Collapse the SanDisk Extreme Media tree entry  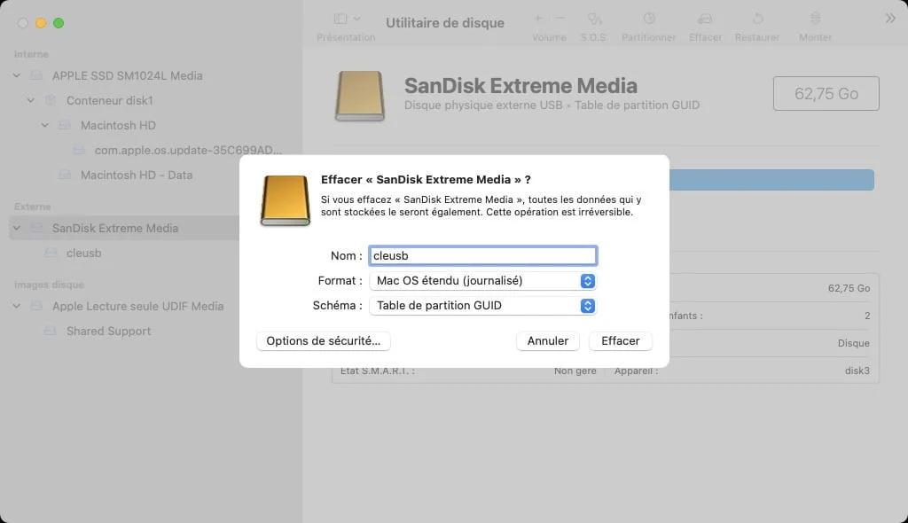(x=16, y=228)
